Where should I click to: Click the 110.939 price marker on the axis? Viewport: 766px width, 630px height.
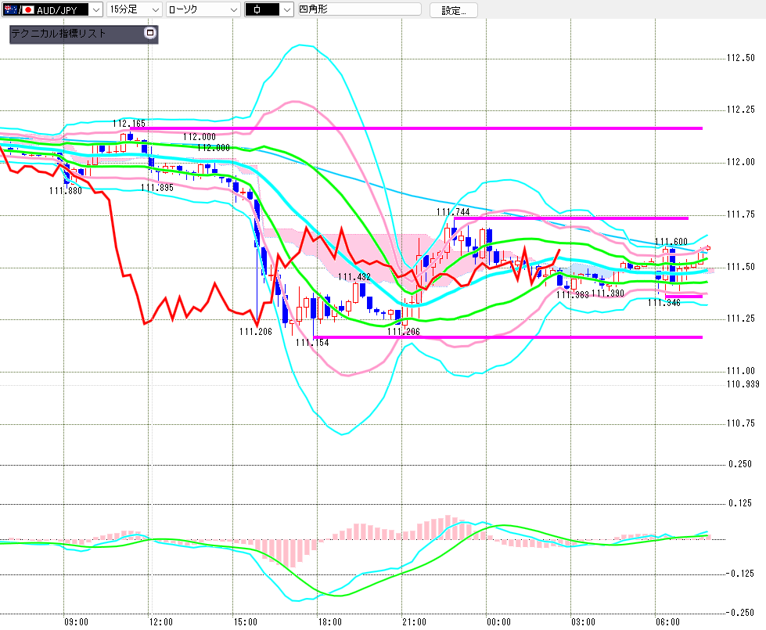coord(743,384)
